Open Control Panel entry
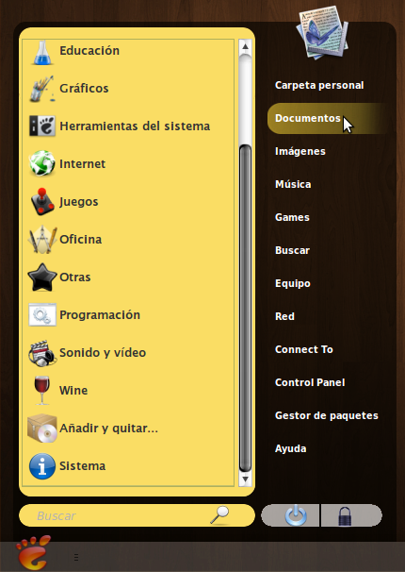The height and width of the screenshot is (572, 405). [x=310, y=382]
